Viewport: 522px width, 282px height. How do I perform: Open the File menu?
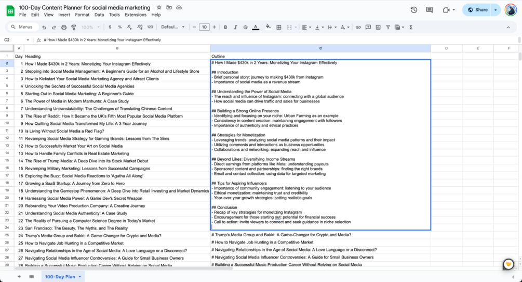click(x=23, y=15)
